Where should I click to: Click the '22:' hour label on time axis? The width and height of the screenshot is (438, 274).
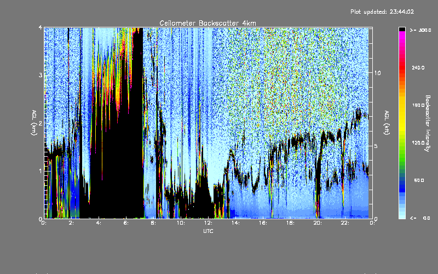pos(345,223)
